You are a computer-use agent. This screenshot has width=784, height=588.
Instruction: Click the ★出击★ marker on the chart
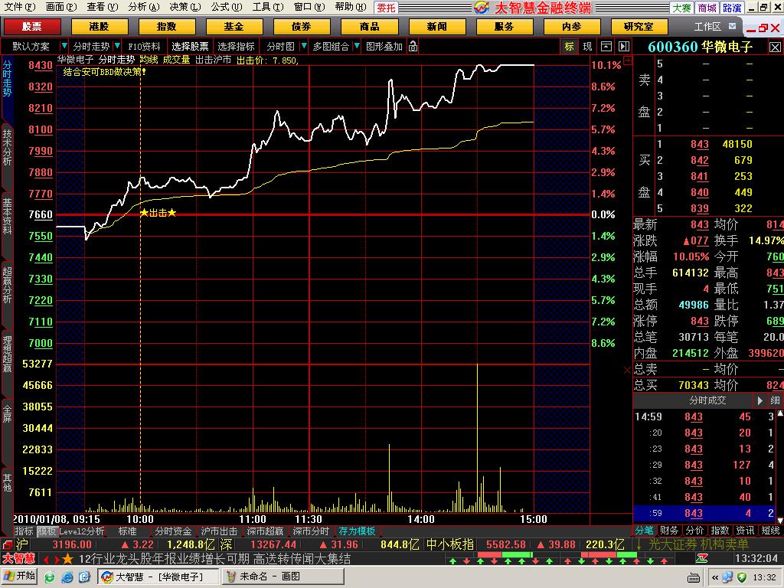click(x=158, y=213)
